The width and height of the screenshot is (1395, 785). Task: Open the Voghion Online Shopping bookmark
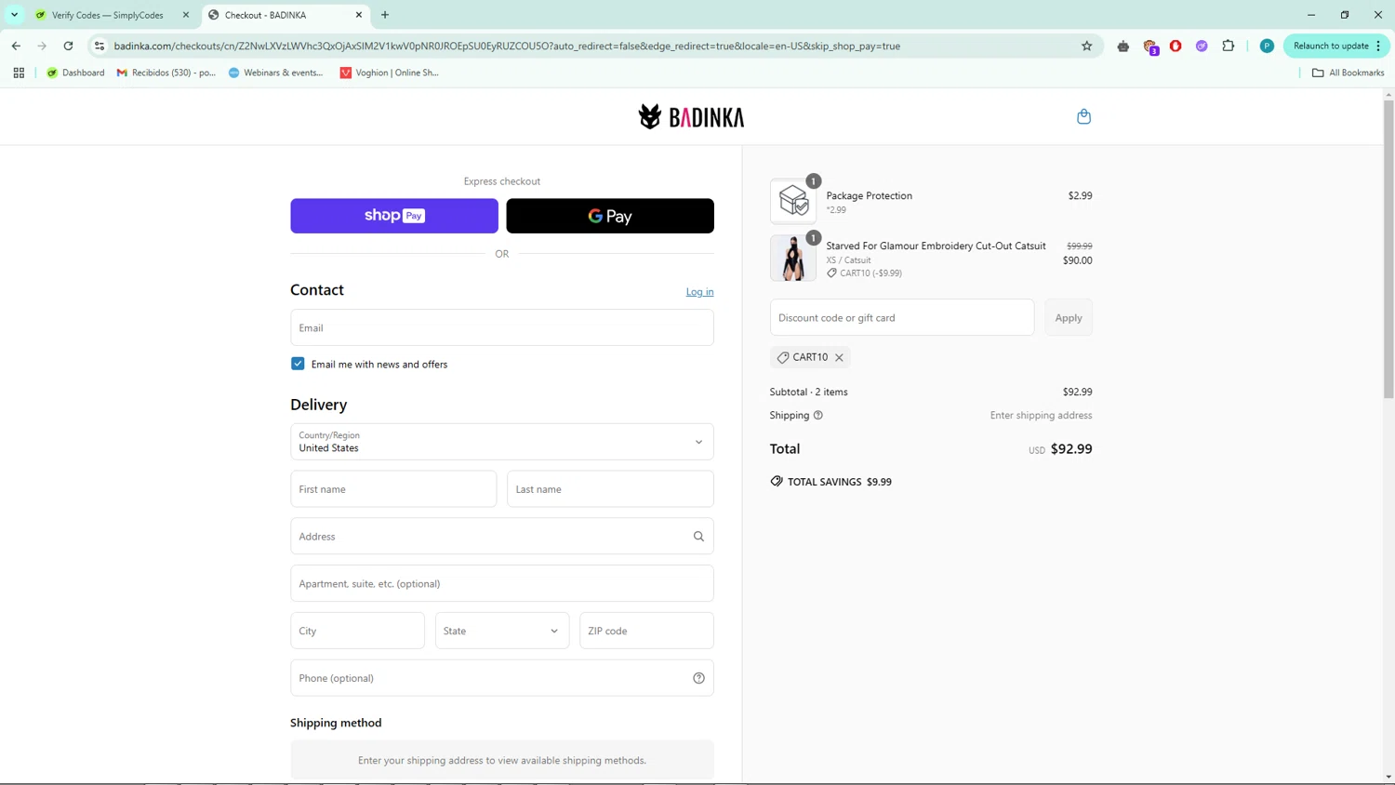pos(389,73)
